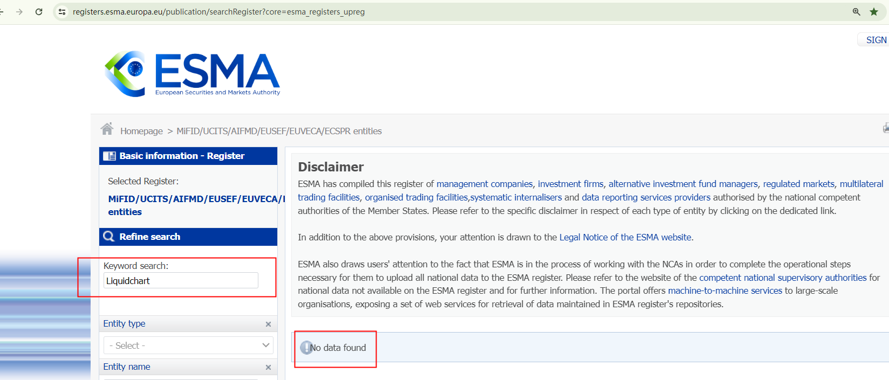Screen dimensions: 889x380
Task: Bookmark page using the star icon
Action: 874,12
